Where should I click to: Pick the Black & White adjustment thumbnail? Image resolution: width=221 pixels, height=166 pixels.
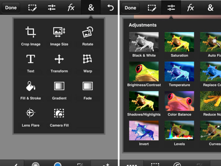click(144, 42)
